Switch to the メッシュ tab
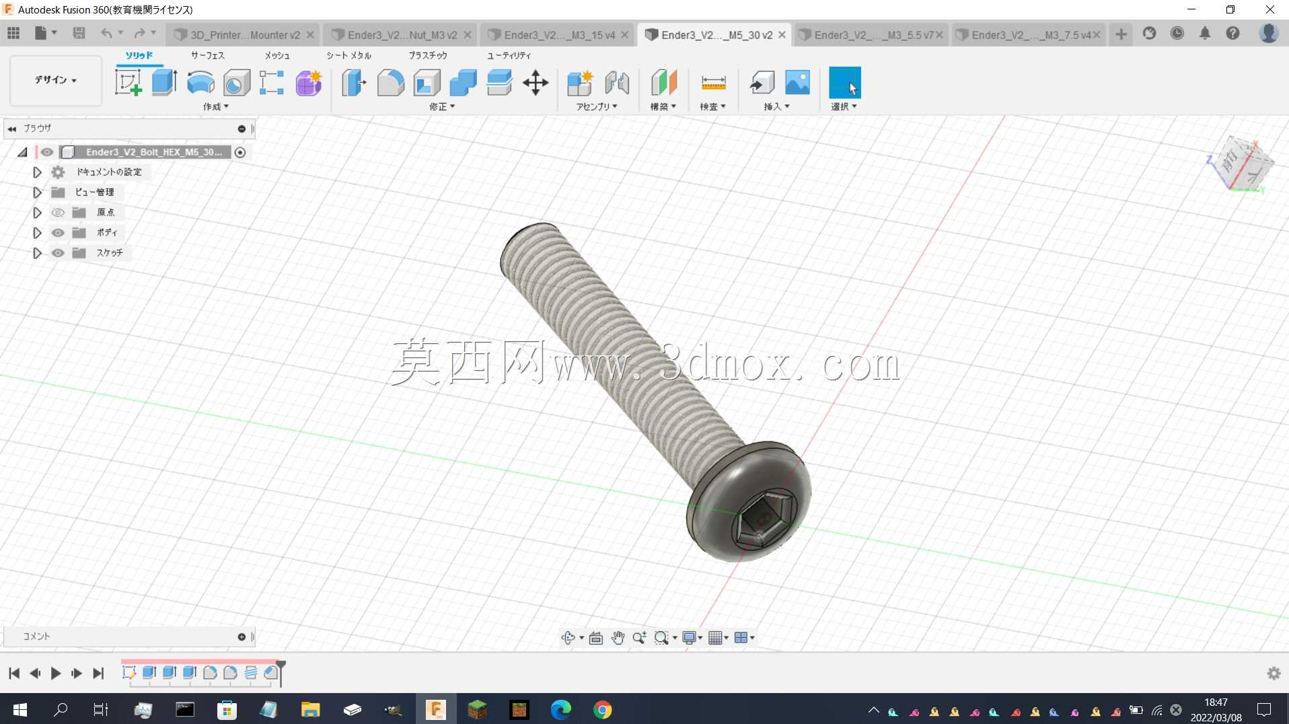 coord(277,55)
